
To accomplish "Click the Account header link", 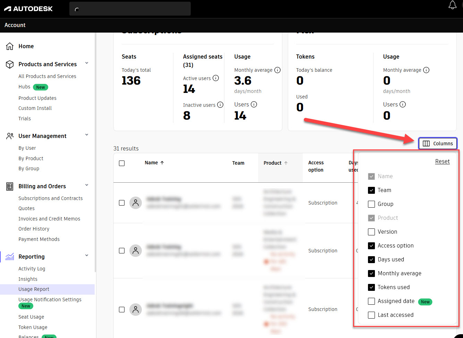I will (15, 25).
